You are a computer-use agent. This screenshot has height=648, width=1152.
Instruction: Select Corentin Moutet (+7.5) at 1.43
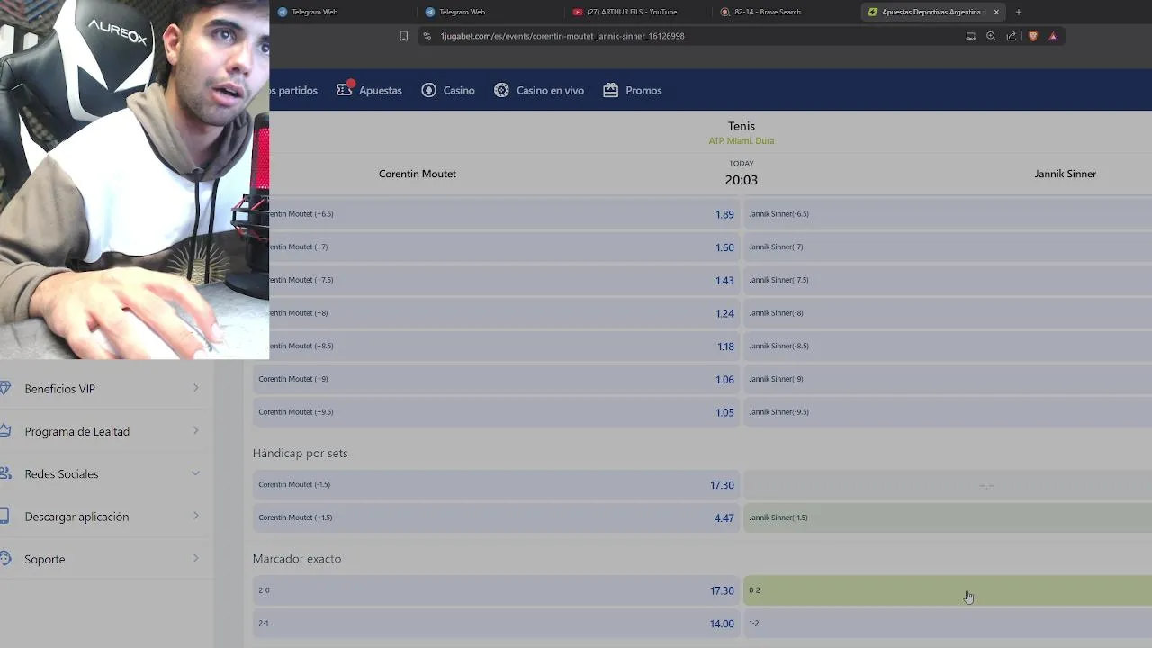tap(505, 280)
